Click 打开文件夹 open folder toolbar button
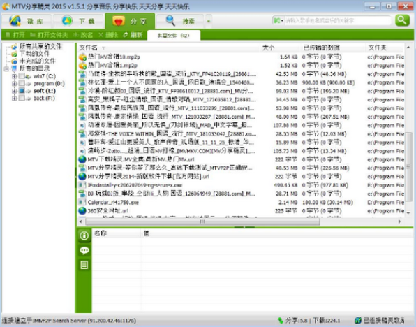 click(x=49, y=35)
